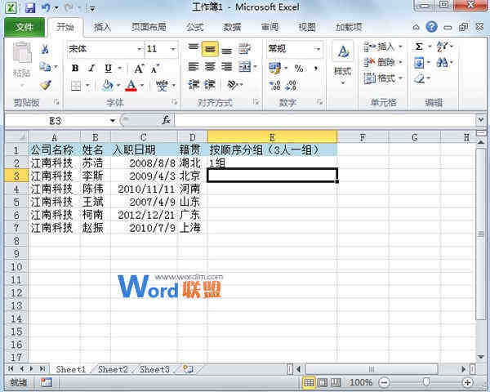The image size is (490, 392).
Task: Adjust the zoom slider handle
Action: (426, 382)
